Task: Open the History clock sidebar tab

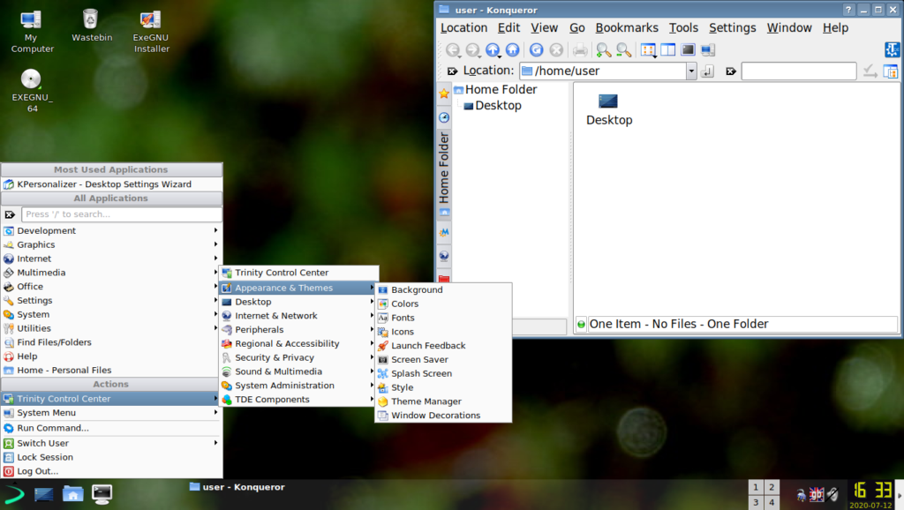Action: click(444, 117)
